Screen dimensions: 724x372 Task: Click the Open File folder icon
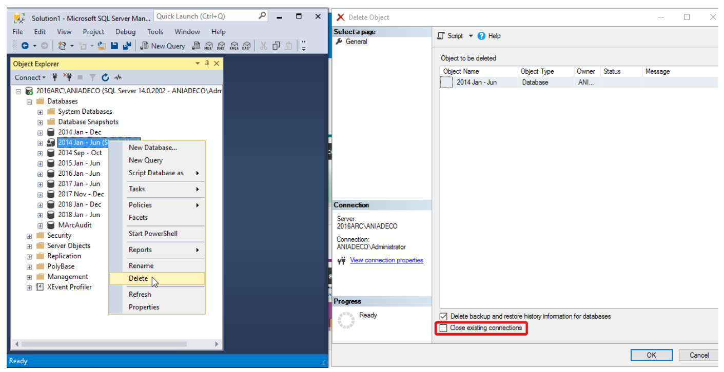coord(102,46)
